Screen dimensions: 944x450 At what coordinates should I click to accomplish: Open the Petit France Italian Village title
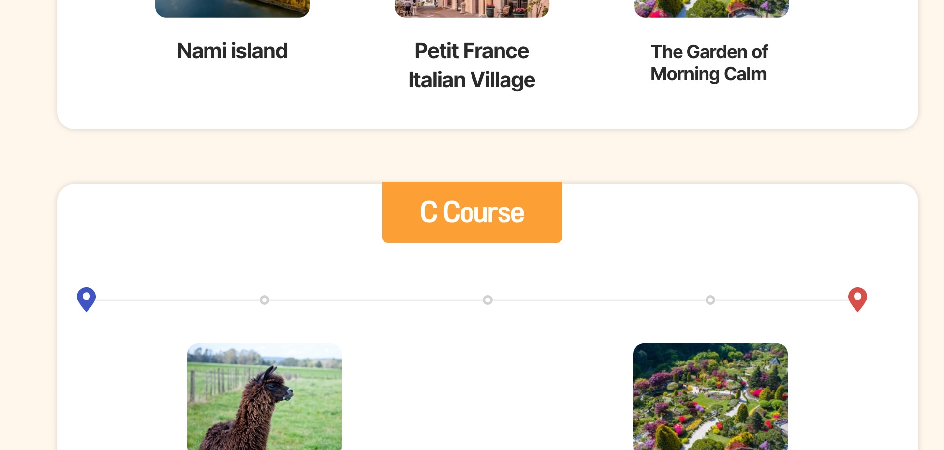[x=472, y=65]
